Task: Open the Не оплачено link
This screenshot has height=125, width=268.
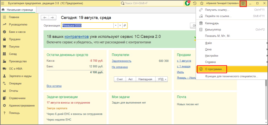Action: 120,67
